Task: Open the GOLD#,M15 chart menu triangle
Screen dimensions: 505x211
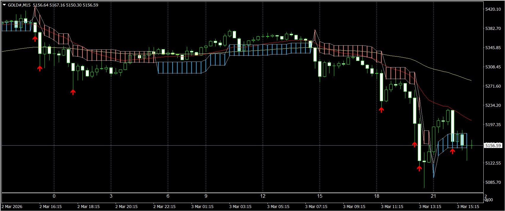Action: click(x=4, y=5)
